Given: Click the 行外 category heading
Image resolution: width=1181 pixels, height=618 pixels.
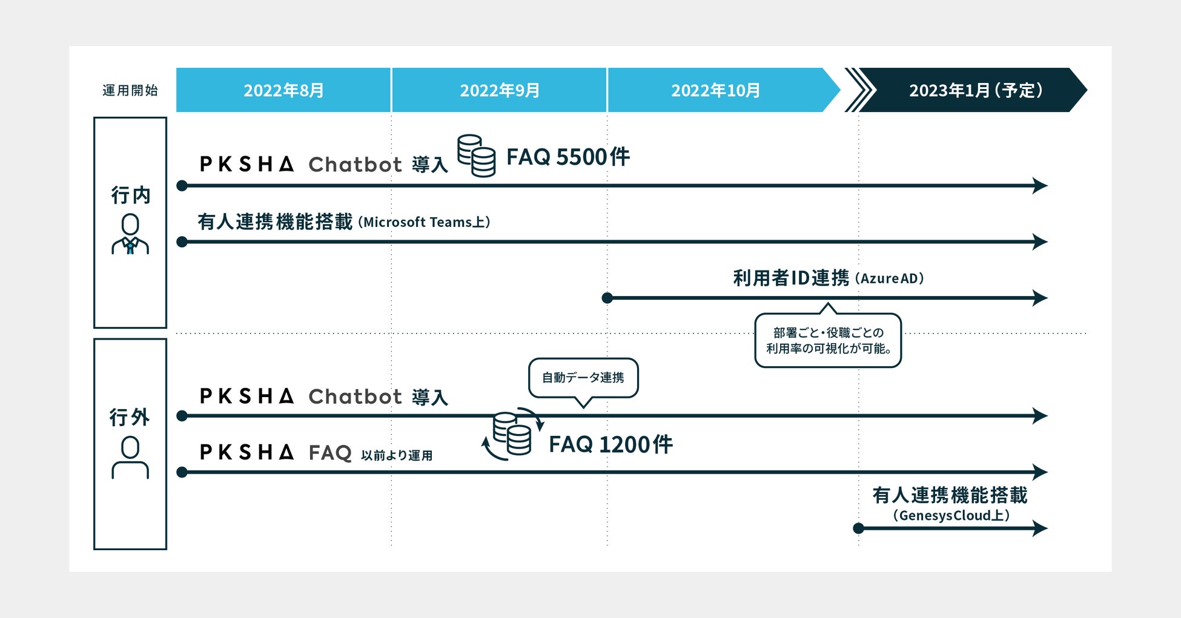Looking at the screenshot, I should (x=130, y=417).
